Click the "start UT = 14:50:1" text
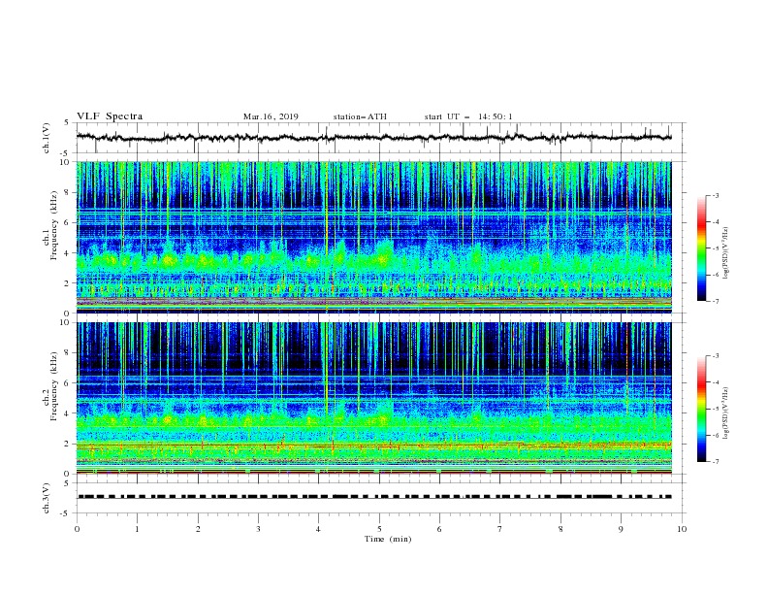This screenshot has width=768, height=594. [468, 116]
